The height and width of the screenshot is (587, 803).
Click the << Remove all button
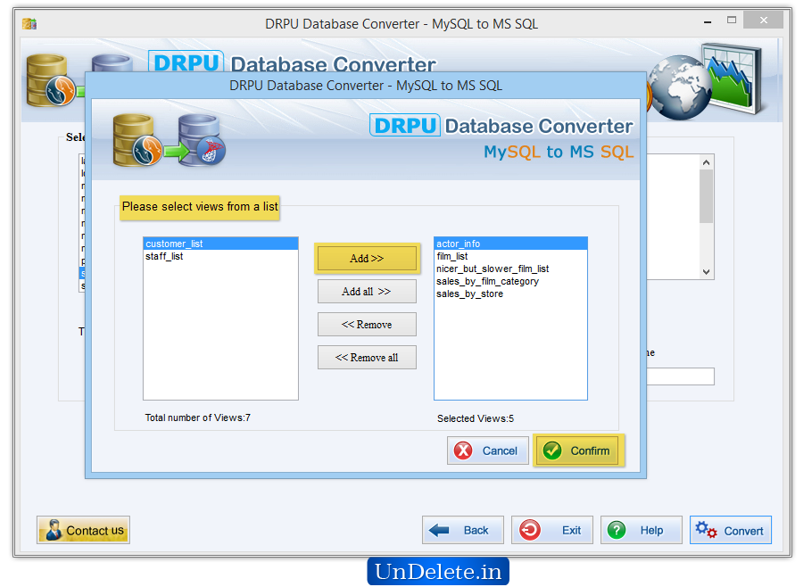point(367,358)
